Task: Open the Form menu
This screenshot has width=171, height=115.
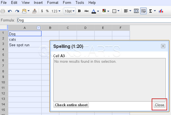Action: pos(67,2)
